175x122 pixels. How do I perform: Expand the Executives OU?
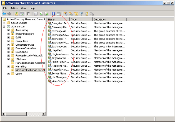(x=9, y=52)
